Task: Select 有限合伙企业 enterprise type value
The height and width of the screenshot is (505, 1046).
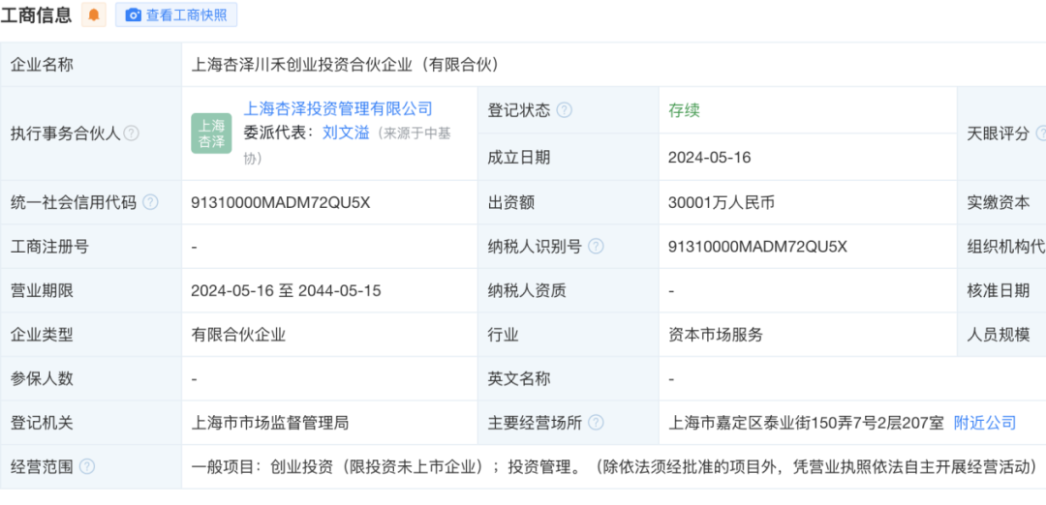Action: tap(238, 335)
